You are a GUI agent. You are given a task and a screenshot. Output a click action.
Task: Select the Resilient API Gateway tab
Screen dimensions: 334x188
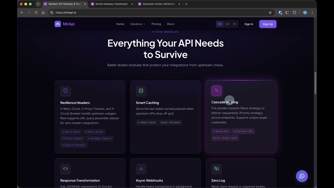click(x=65, y=4)
